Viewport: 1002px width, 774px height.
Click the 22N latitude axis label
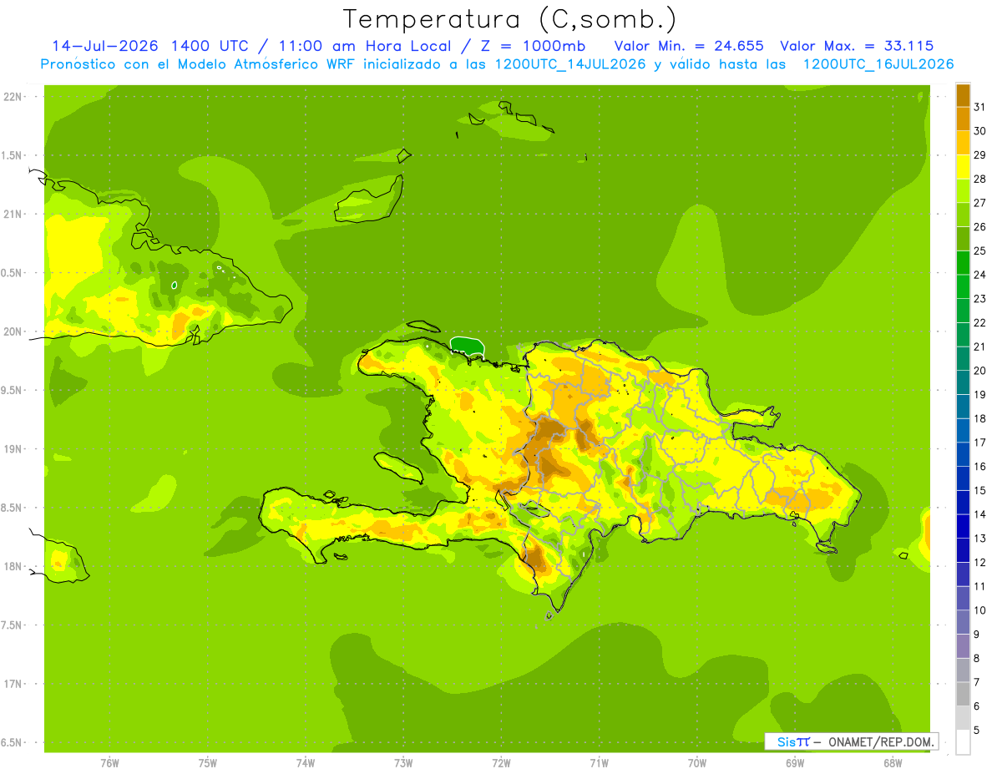14,97
